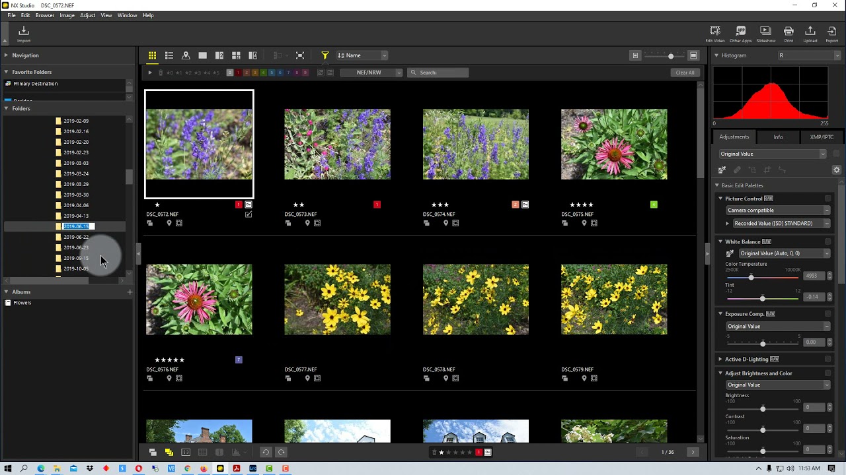Open the Other Apps launcher
Screen dimensions: 846x475
[740, 34]
